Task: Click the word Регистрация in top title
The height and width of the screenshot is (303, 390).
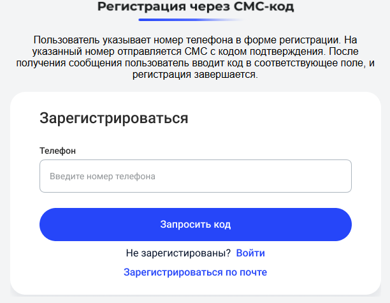Action: (x=141, y=6)
